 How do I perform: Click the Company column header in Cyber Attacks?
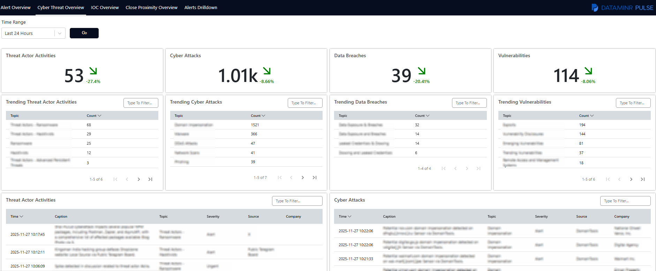click(x=622, y=216)
